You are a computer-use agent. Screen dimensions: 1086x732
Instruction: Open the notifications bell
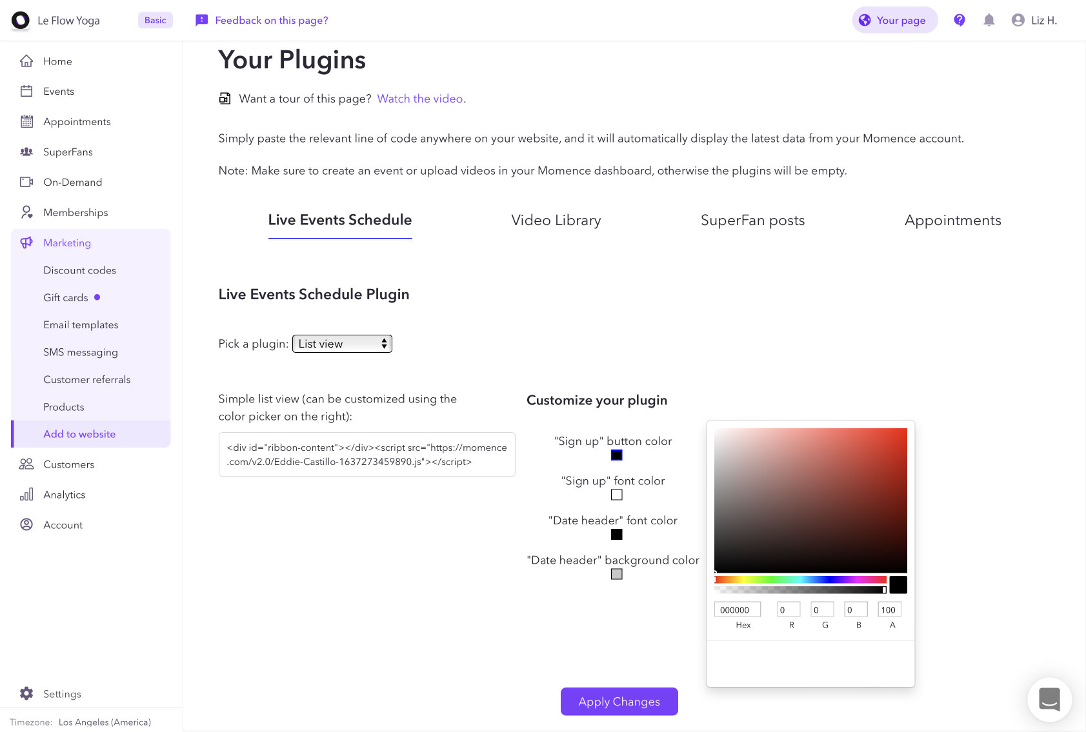tap(989, 20)
